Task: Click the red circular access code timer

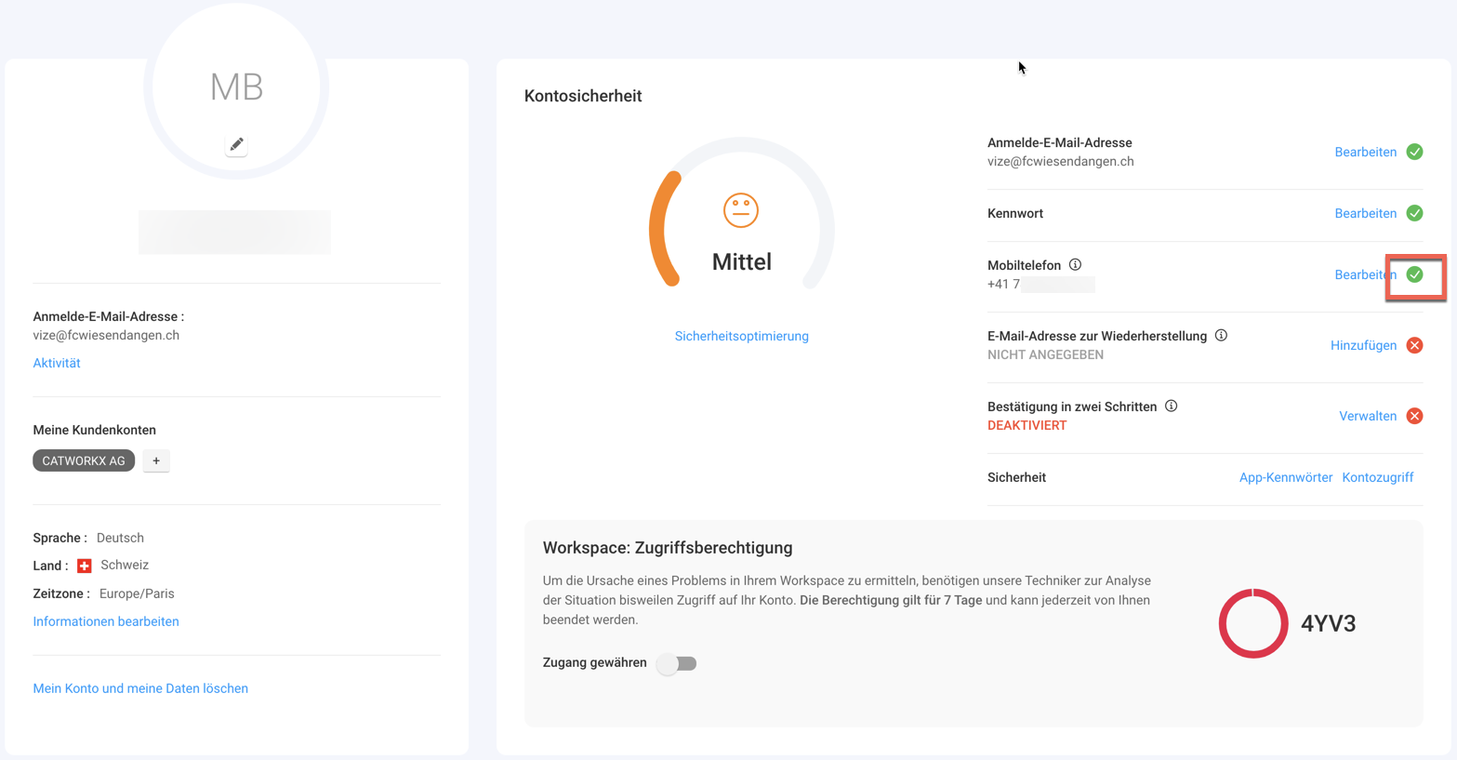Action: coord(1252,623)
